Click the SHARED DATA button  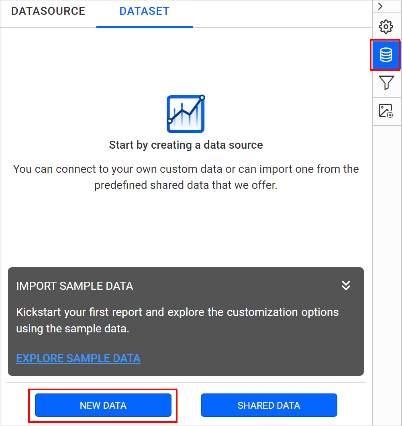pos(268,405)
